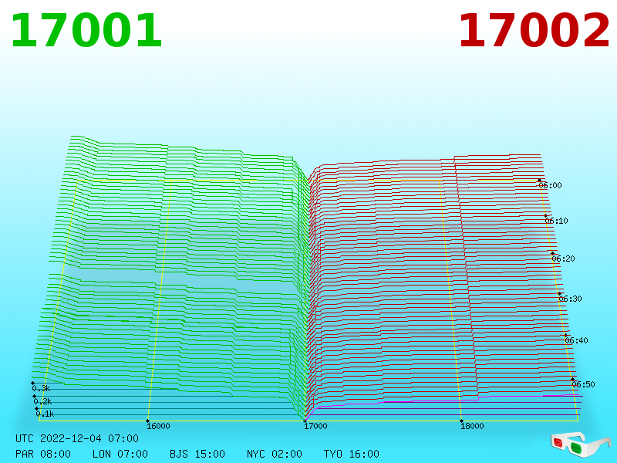Click the 06:20 time axis marker
The image size is (617, 463).
coord(564,259)
